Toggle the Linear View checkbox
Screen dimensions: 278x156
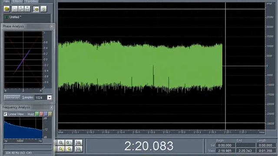coord(6,114)
